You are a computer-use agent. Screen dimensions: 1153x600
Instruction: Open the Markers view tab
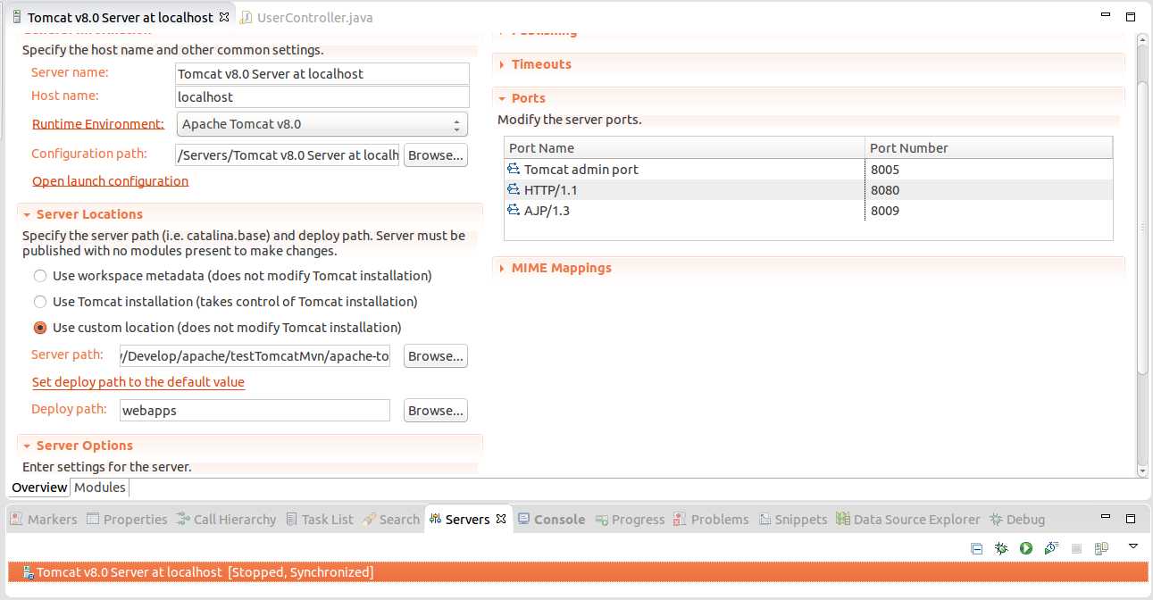pos(44,519)
